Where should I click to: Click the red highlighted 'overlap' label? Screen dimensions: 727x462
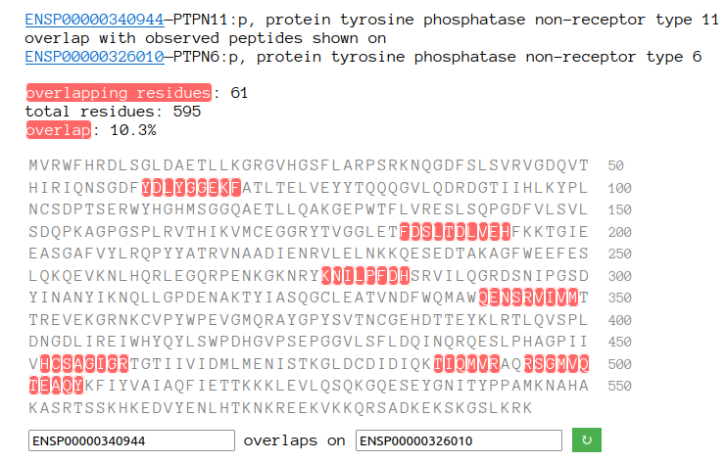(x=59, y=130)
